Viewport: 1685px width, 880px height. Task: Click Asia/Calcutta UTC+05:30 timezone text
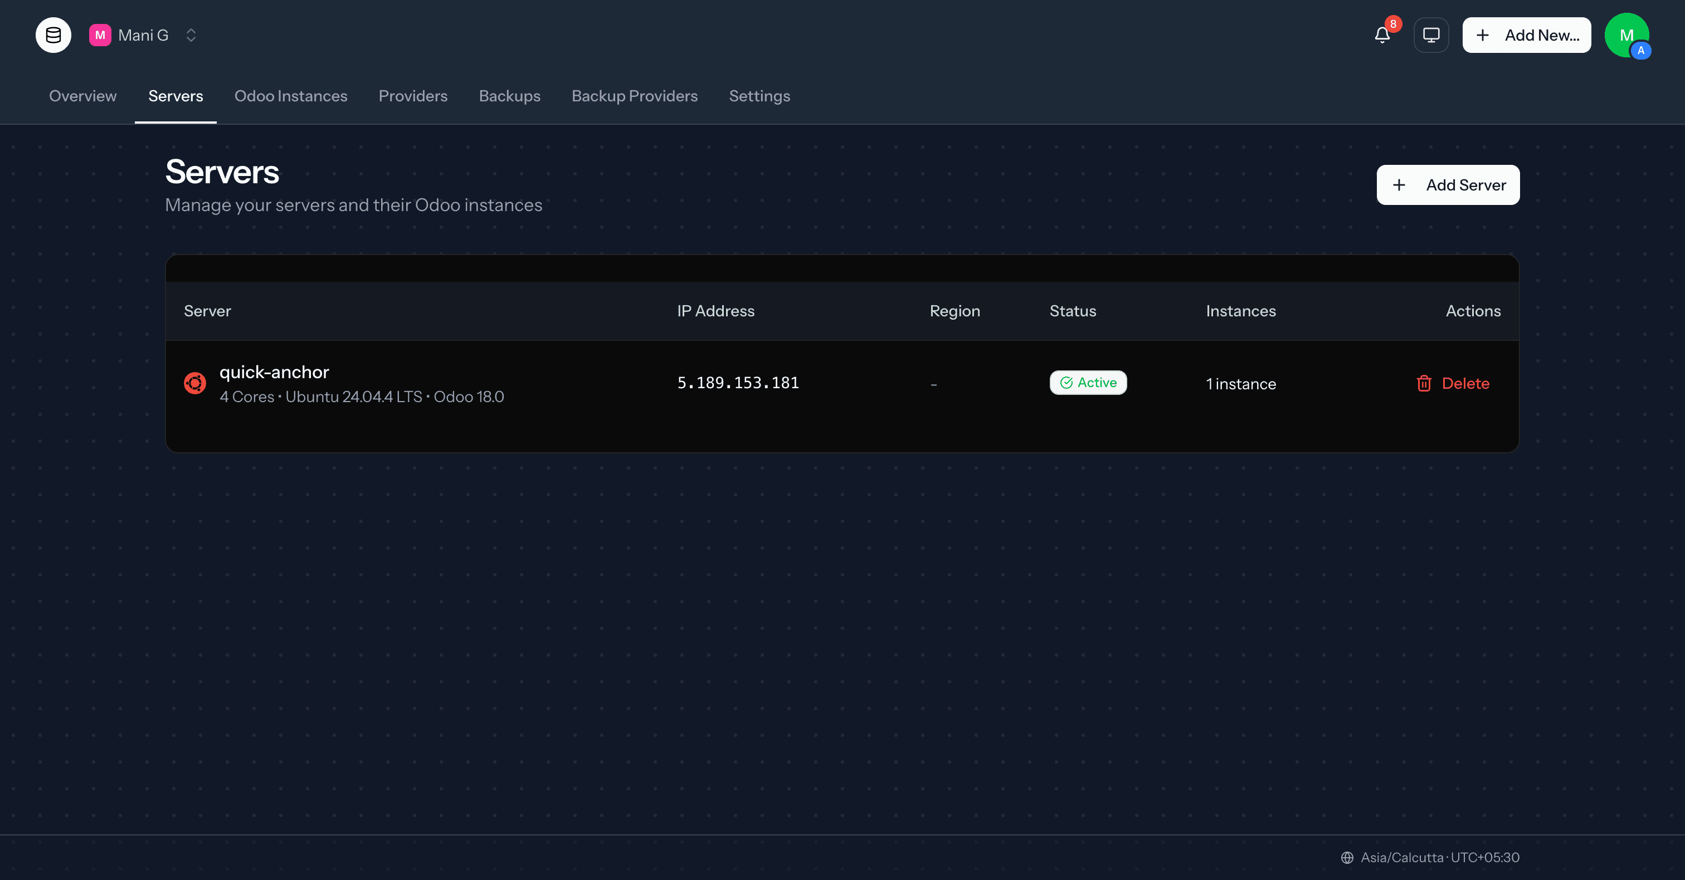(1440, 857)
